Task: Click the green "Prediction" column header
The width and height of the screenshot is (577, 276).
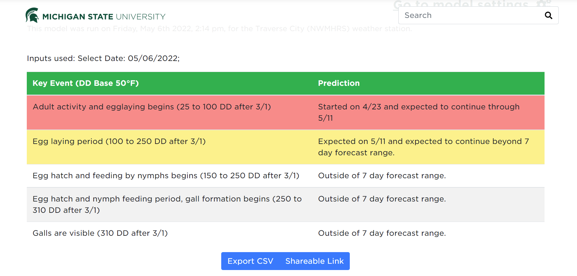Action: tap(339, 83)
